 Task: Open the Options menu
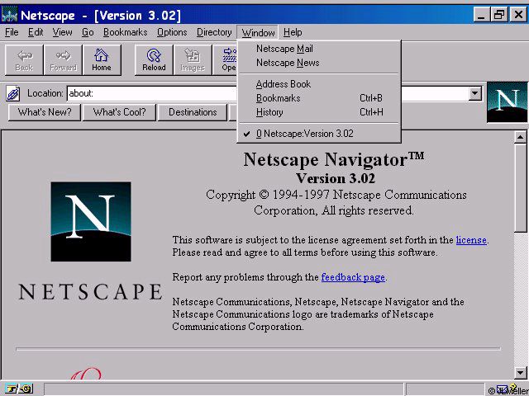click(172, 32)
